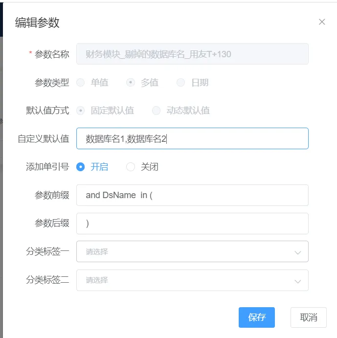Click the 分类标签二 chevron arrow

[x=298, y=281]
